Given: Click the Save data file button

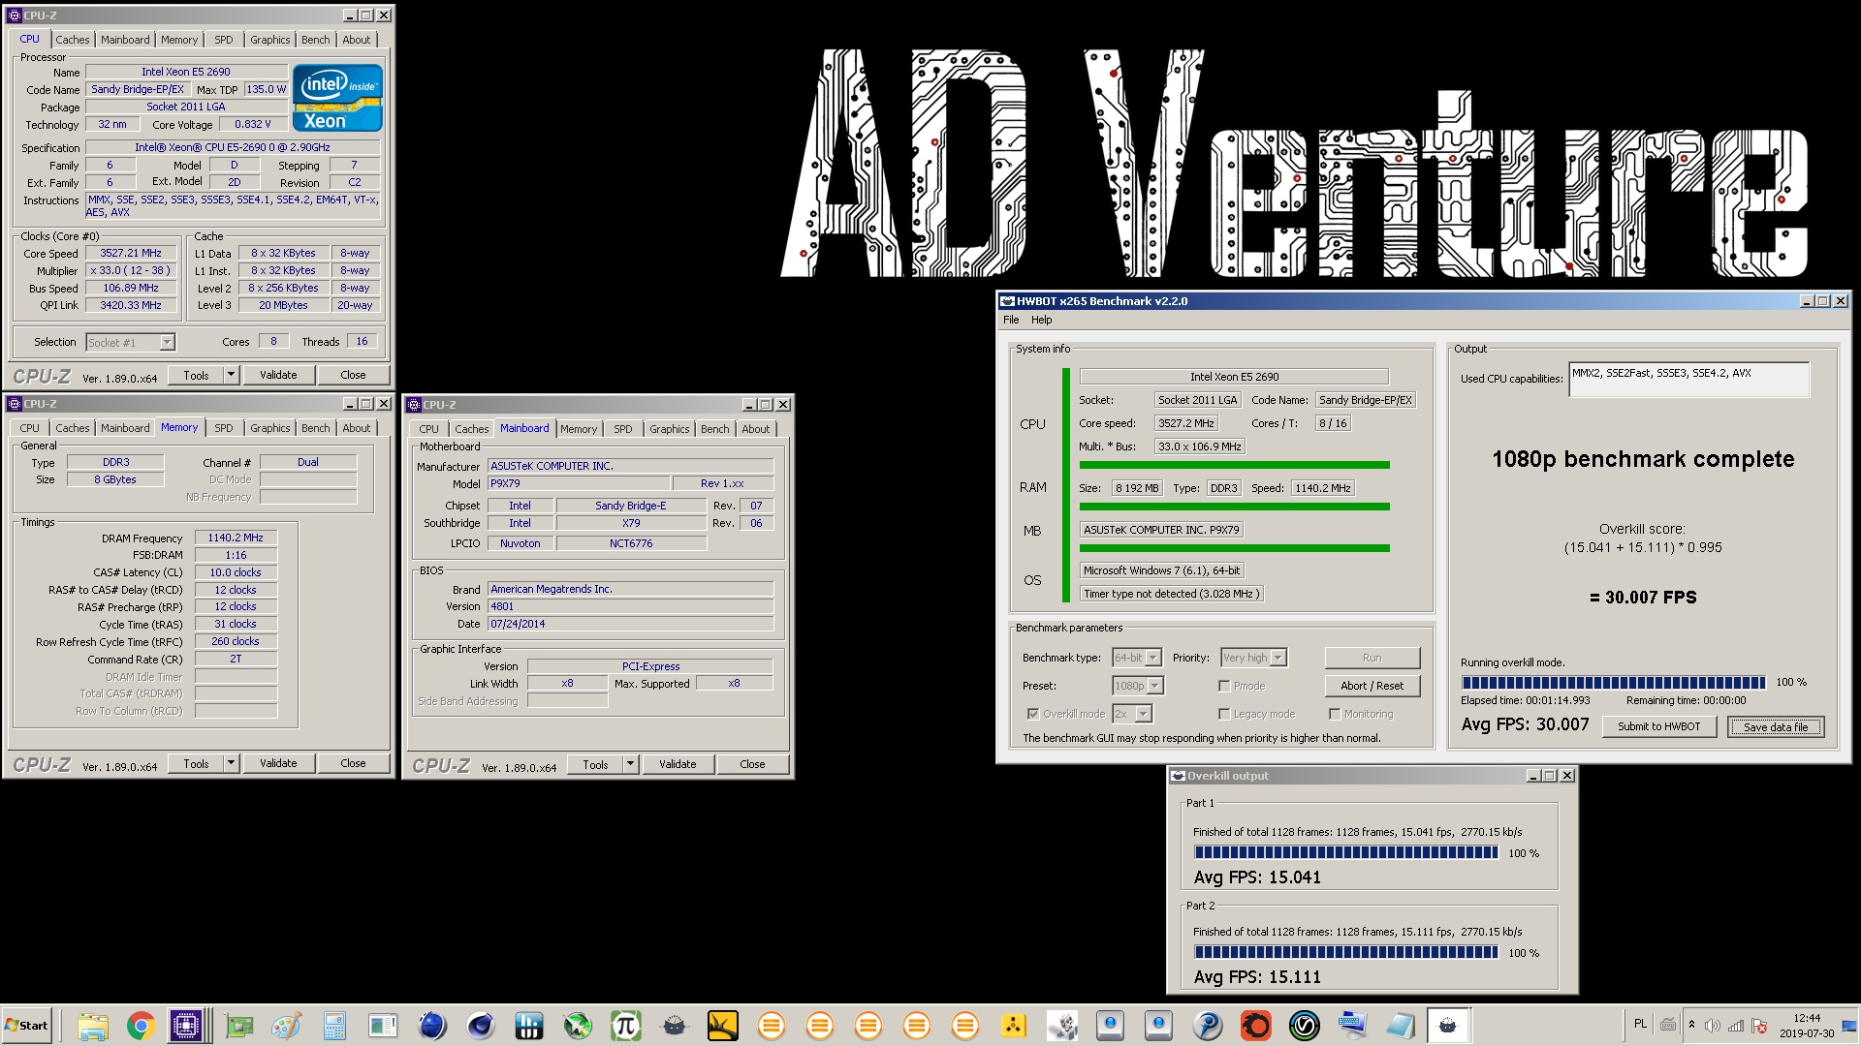Looking at the screenshot, I should point(1776,727).
